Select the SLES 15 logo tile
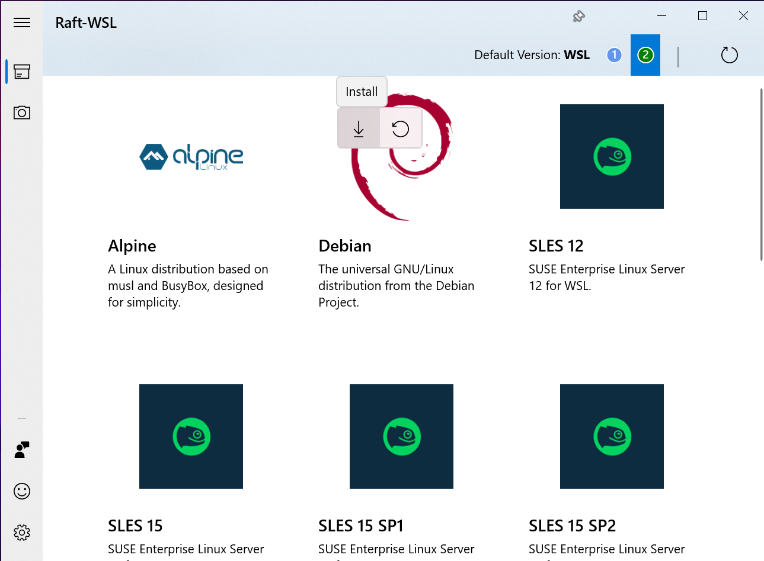Image resolution: width=764 pixels, height=561 pixels. click(x=191, y=437)
